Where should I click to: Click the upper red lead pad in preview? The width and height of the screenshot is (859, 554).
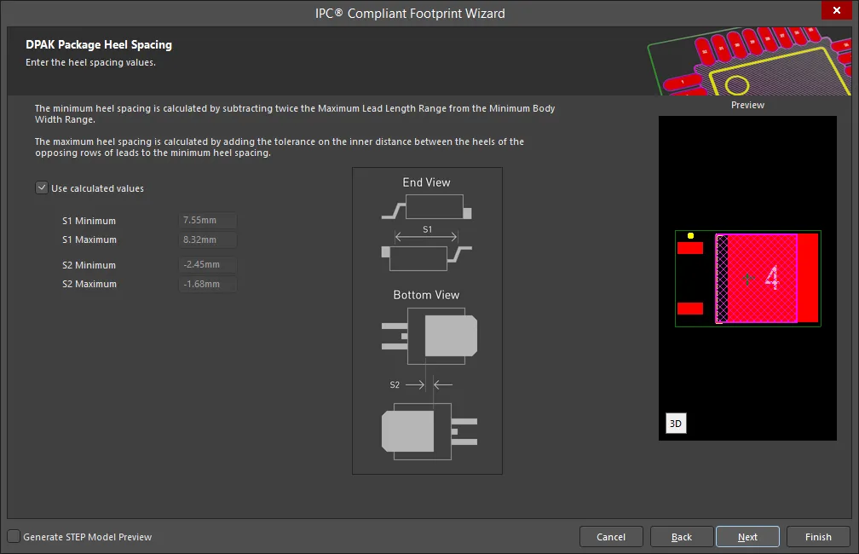[690, 248]
